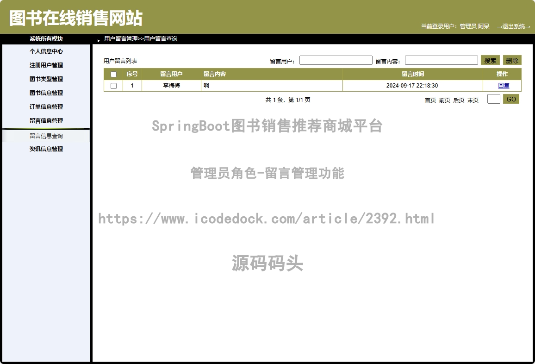The image size is (535, 364).
Task: Click the 图书在线销售网站 site title
Action: 76,18
